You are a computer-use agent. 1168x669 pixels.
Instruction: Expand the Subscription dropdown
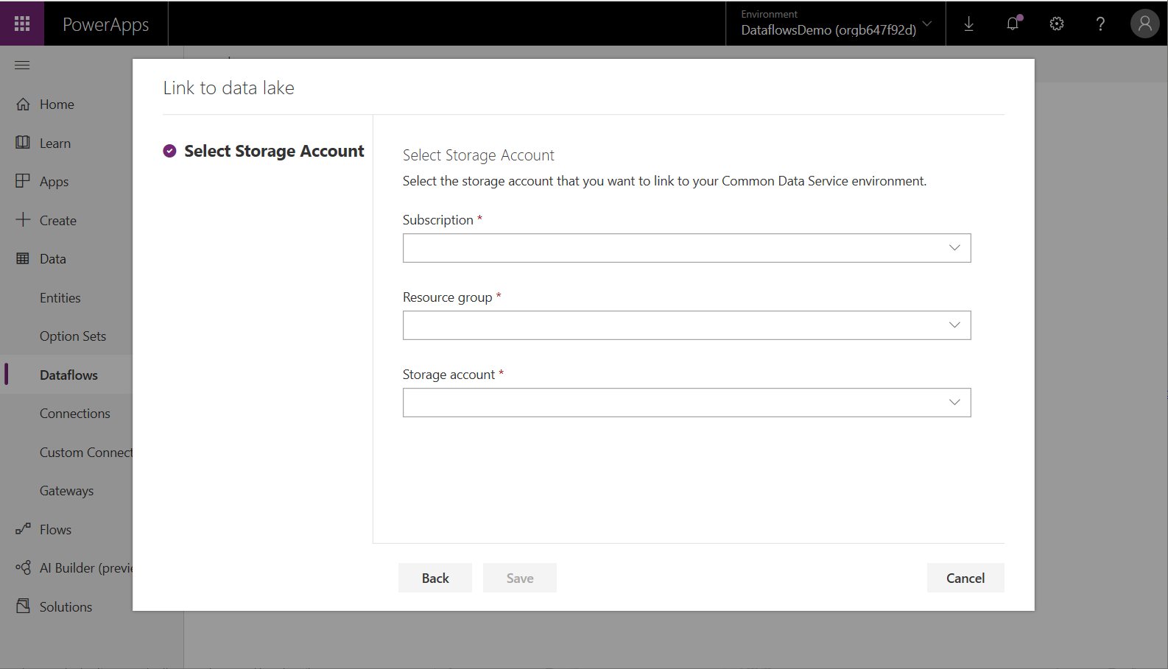[686, 248]
